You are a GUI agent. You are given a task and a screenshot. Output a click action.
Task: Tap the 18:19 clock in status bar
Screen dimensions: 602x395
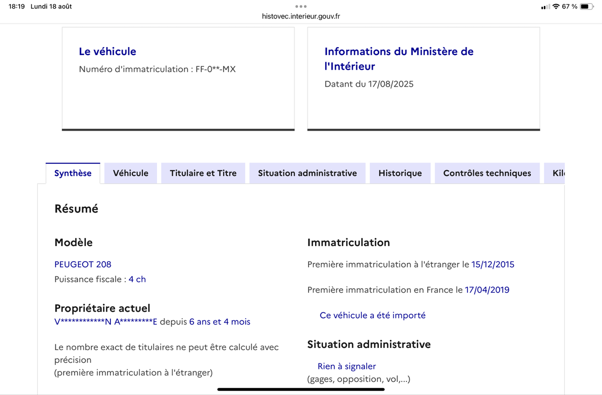pyautogui.click(x=17, y=7)
